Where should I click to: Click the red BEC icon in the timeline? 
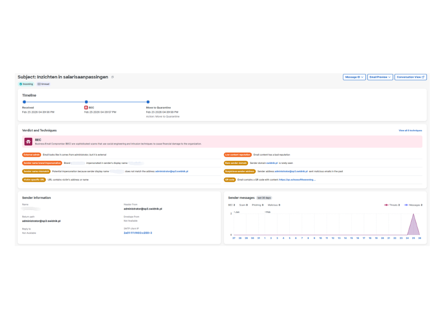point(86,107)
